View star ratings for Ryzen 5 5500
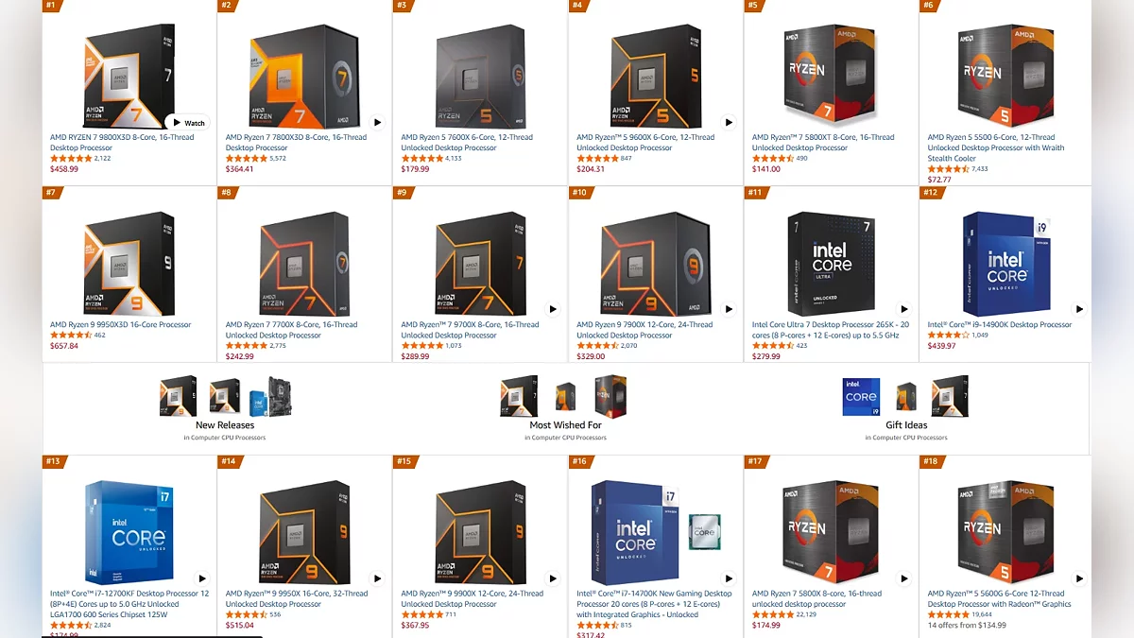The image size is (1134, 638). [x=948, y=169]
